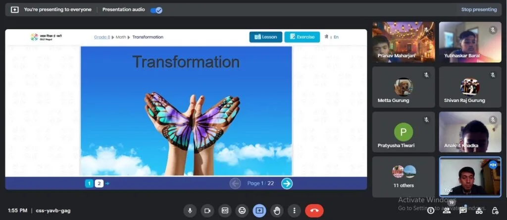The width and height of the screenshot is (507, 220).
Task: Go to section 2 of the lesson
Action: point(99,183)
